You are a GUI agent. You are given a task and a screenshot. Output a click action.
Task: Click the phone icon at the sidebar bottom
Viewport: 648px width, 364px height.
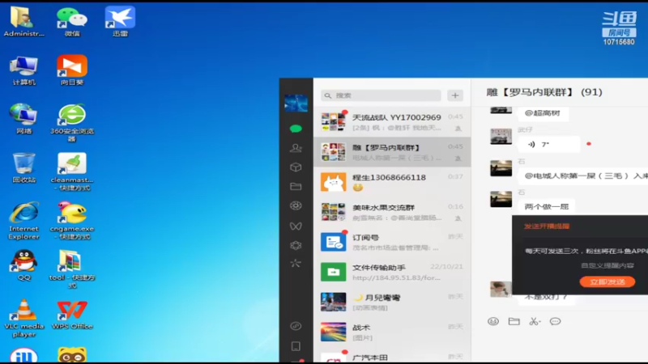pyautogui.click(x=296, y=346)
